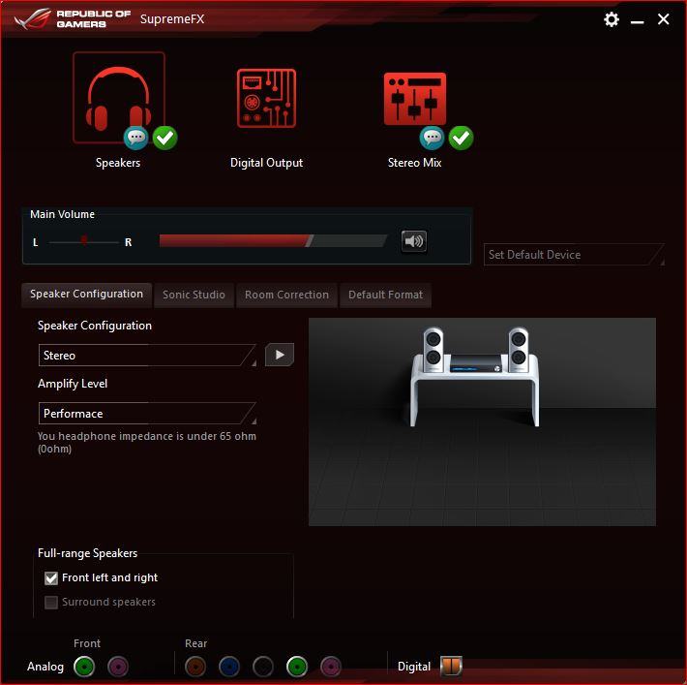Click the green checkmark badge on Speakers
687x685 pixels.
[165, 138]
